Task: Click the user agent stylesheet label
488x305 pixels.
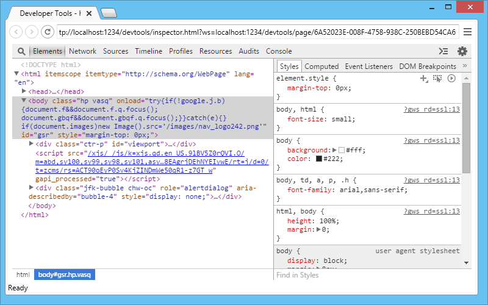Action: coord(417,251)
